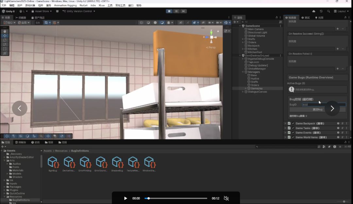353x204 pixels.
Task: Click the Persp projection label
Action: 211,48
